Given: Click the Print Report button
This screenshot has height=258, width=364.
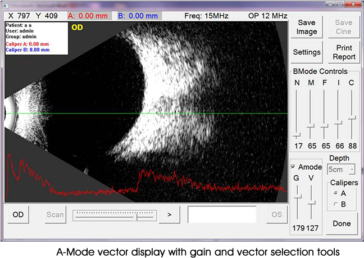Looking at the screenshot, I should coord(344,52).
